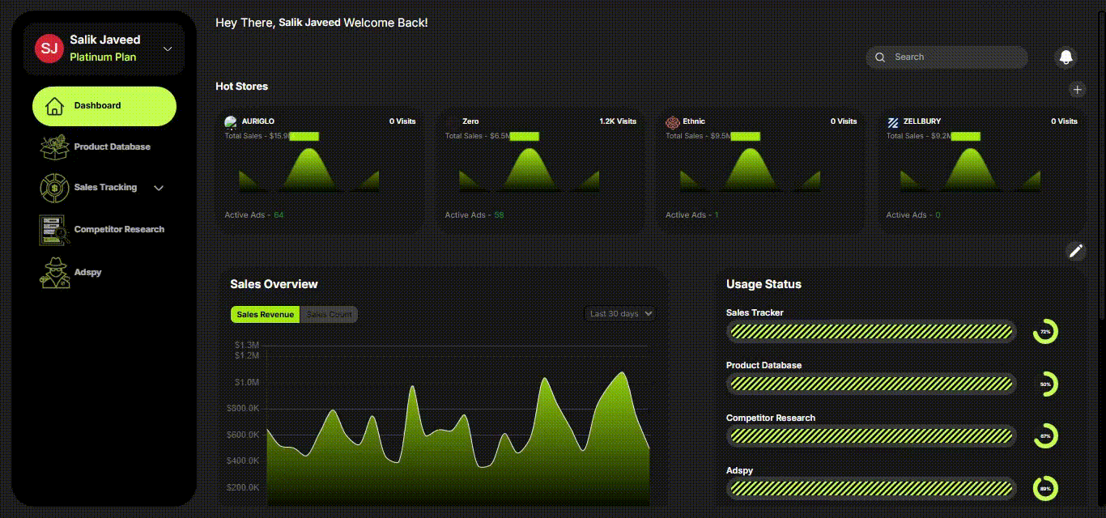This screenshot has height=518, width=1106.
Task: Open the Last 30 days dropdown
Action: 619,314
